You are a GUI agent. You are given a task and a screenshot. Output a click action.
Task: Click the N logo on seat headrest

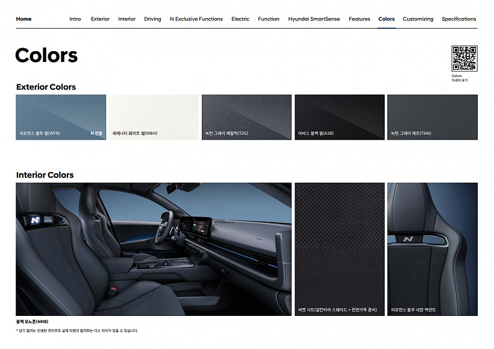click(409, 239)
